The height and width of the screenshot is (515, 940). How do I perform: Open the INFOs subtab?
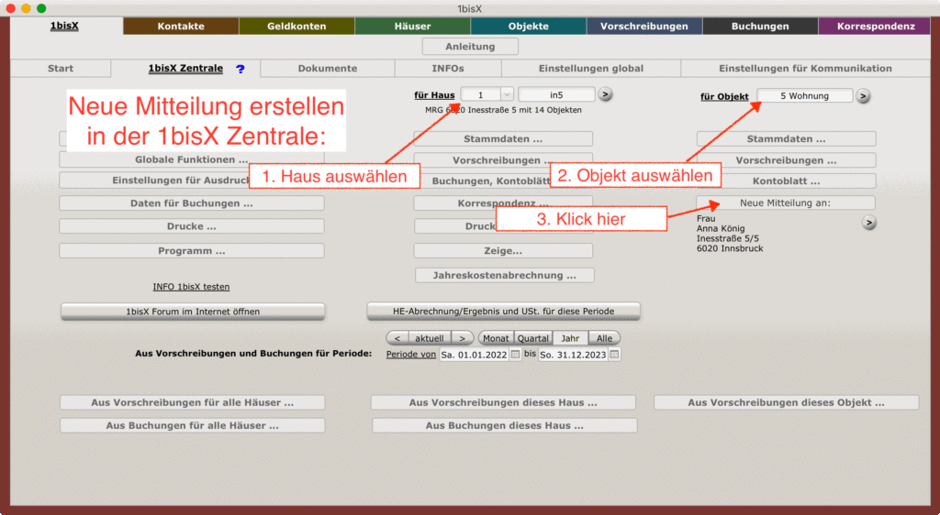click(x=448, y=68)
